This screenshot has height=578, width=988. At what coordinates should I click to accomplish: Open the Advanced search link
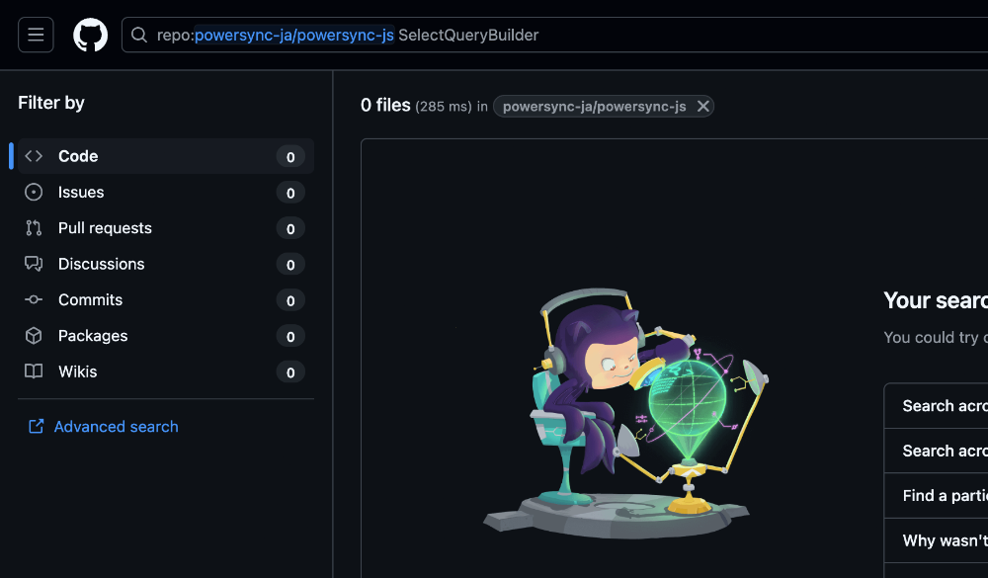coord(116,427)
